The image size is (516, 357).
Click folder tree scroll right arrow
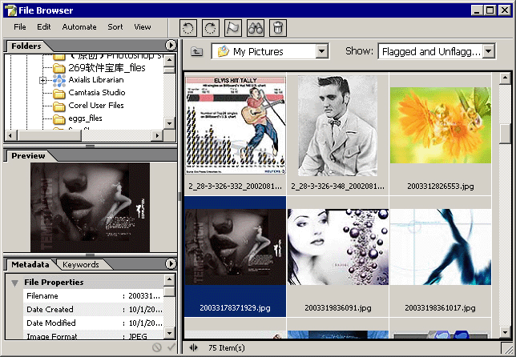(x=157, y=135)
